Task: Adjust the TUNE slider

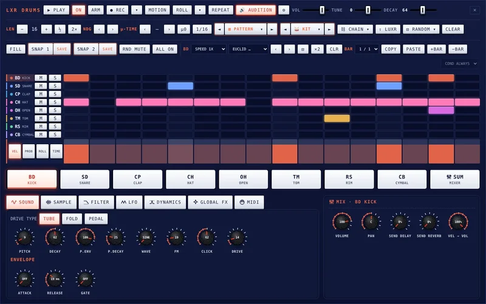Action: click(x=368, y=10)
